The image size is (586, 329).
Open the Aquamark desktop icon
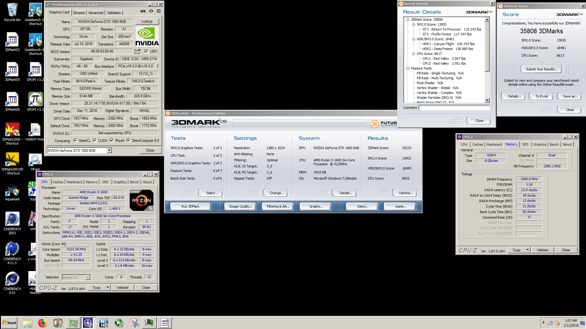tap(12, 192)
